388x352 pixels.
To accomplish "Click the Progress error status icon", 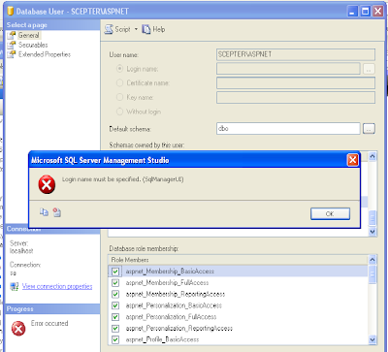I will 18,329.
